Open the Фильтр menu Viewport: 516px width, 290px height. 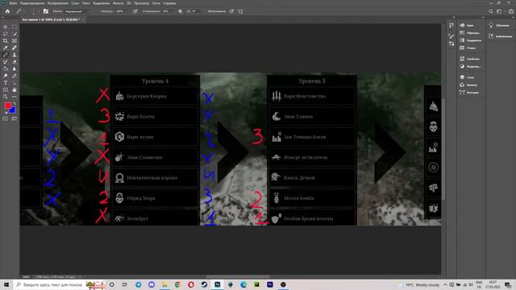(118, 3)
